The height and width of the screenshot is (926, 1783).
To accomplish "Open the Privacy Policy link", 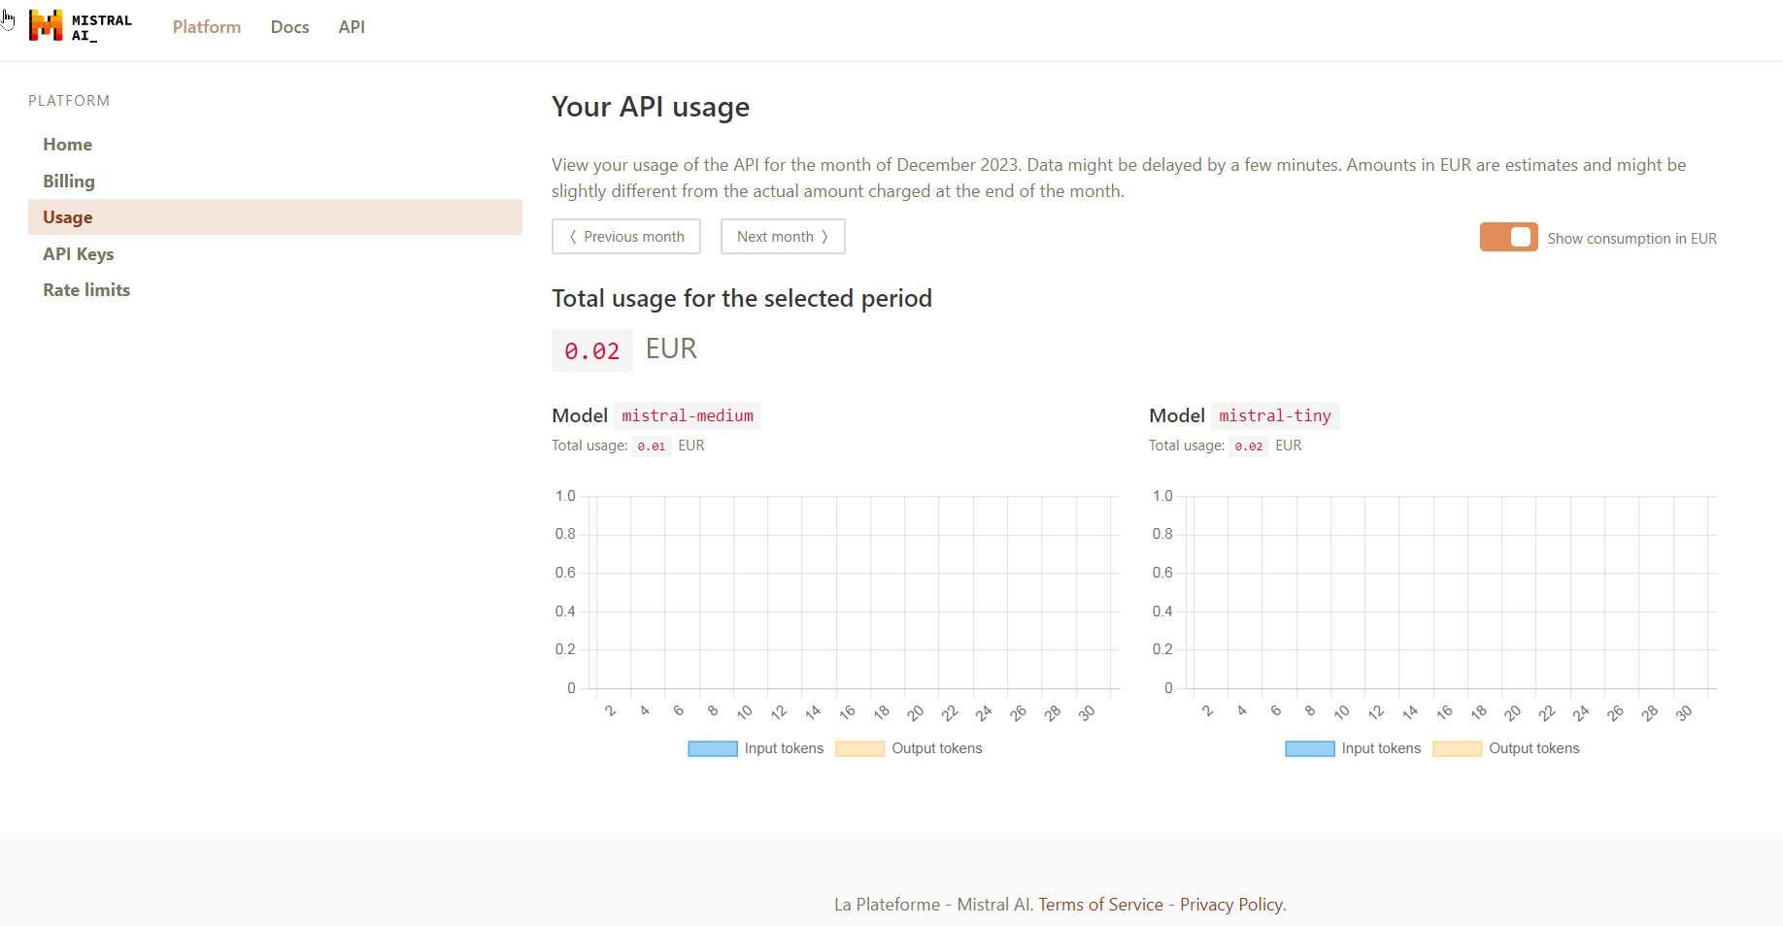I will pos(1231,905).
